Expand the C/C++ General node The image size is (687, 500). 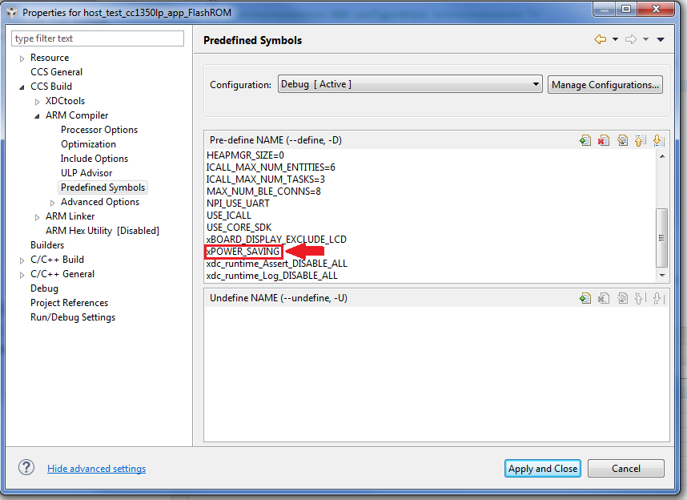pos(22,275)
